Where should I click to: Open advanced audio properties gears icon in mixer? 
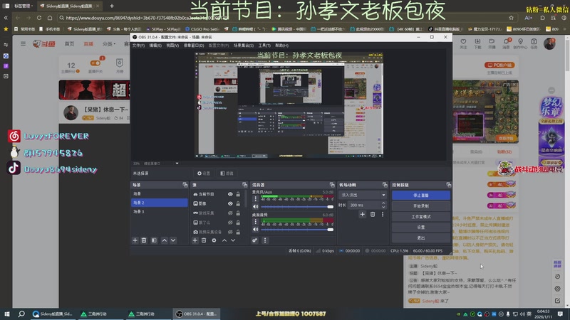255,240
